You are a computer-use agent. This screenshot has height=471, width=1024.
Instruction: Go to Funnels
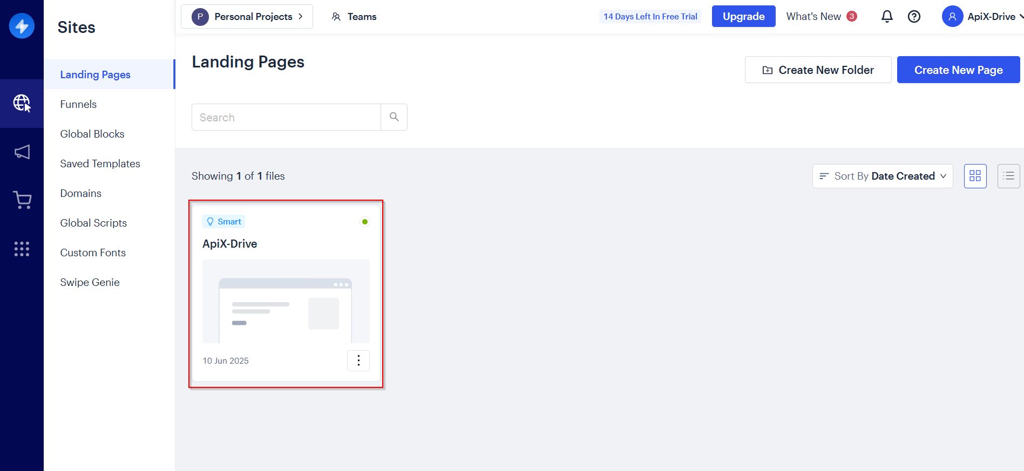point(78,104)
